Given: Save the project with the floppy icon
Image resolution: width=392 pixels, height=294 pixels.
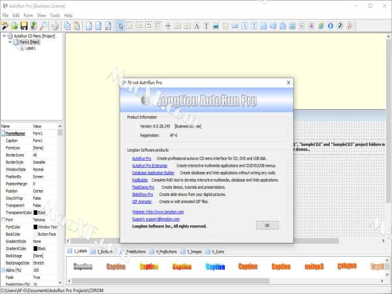Looking at the screenshot, I should [x=24, y=25].
